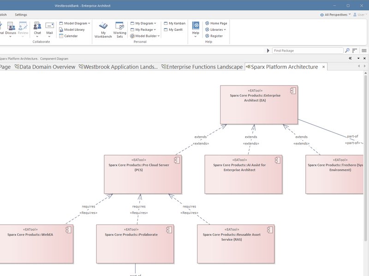The image size is (369, 276).
Task: Go to Home Page
Action: click(x=216, y=23)
